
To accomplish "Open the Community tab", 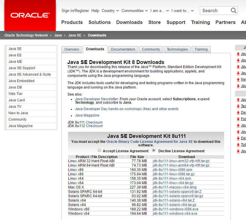I will tap(151, 49).
